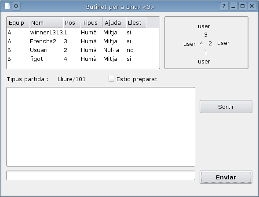Select the Frenchs2 player row
Screen dimensions: 259x197
pyautogui.click(x=83, y=41)
